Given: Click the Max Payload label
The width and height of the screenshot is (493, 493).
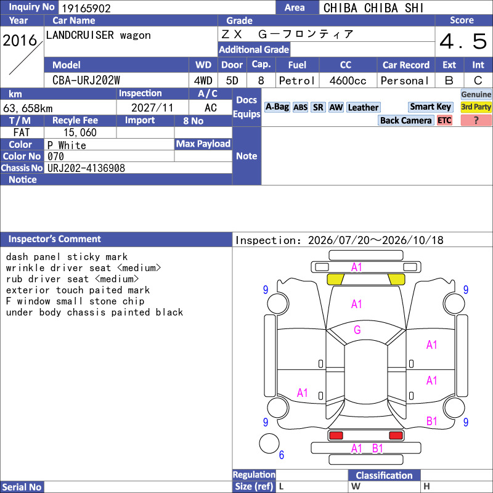Looking at the screenshot, I should coord(203,144).
